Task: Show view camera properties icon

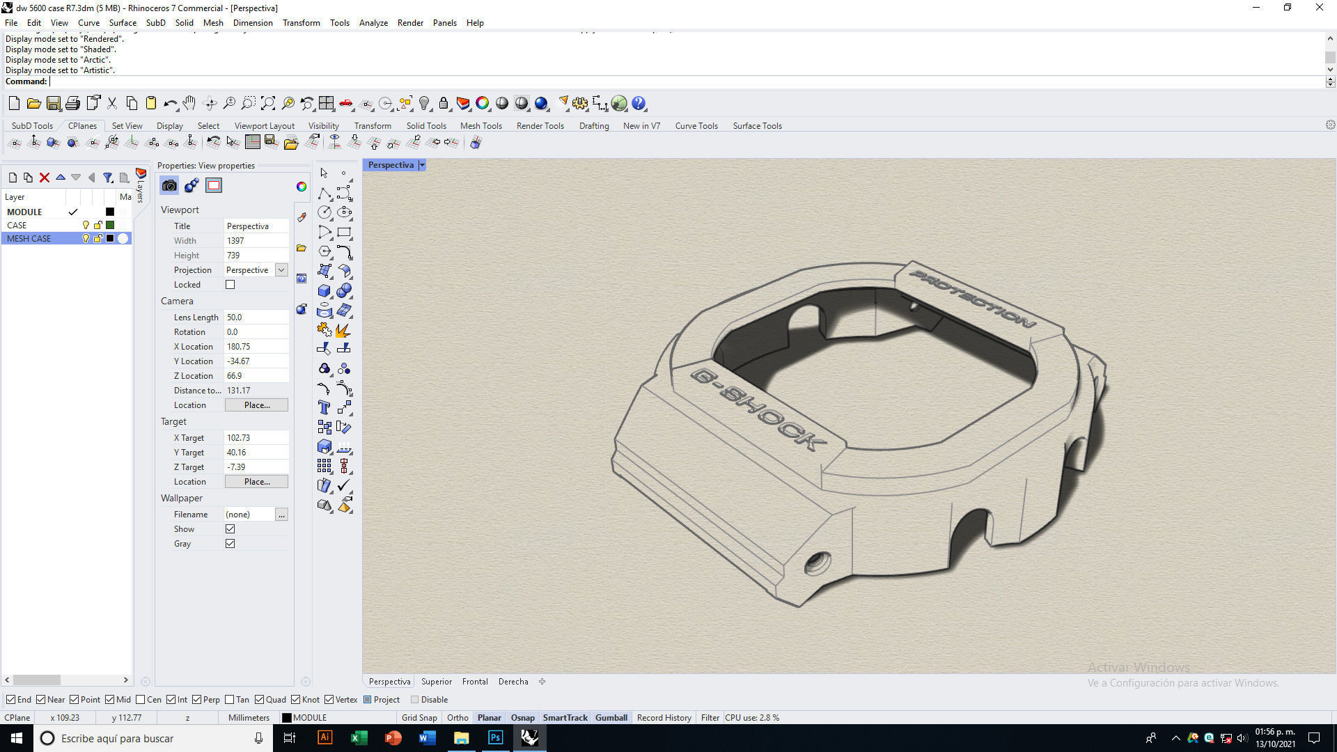Action: [169, 185]
